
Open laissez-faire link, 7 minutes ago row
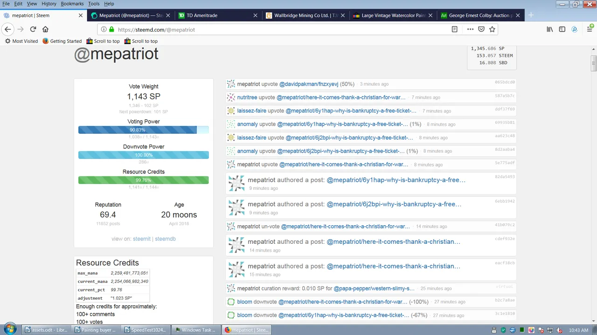click(252, 111)
